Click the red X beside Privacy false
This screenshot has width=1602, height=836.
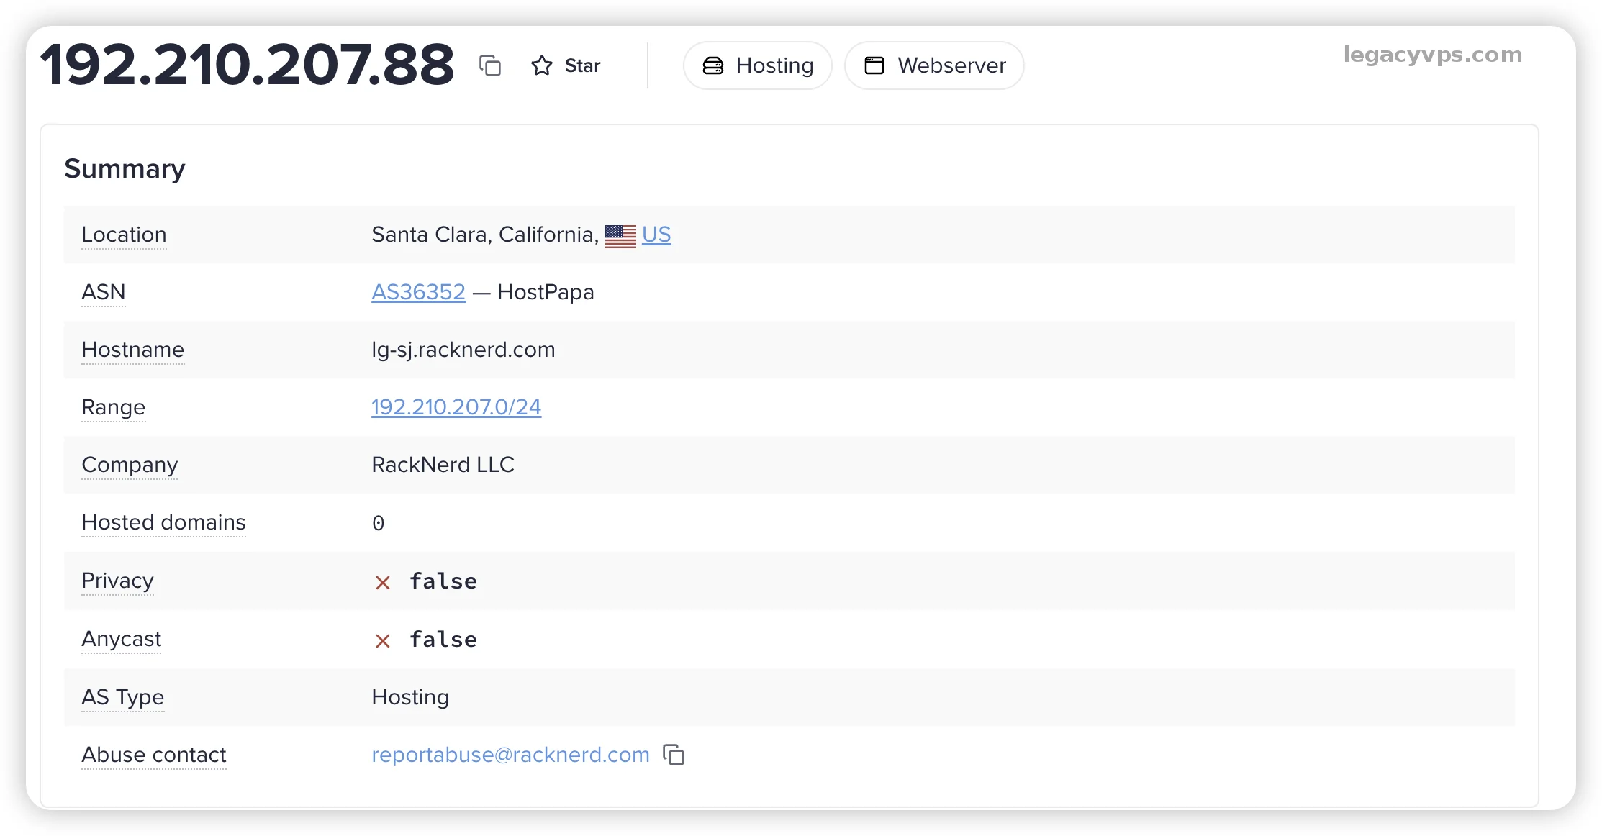382,582
